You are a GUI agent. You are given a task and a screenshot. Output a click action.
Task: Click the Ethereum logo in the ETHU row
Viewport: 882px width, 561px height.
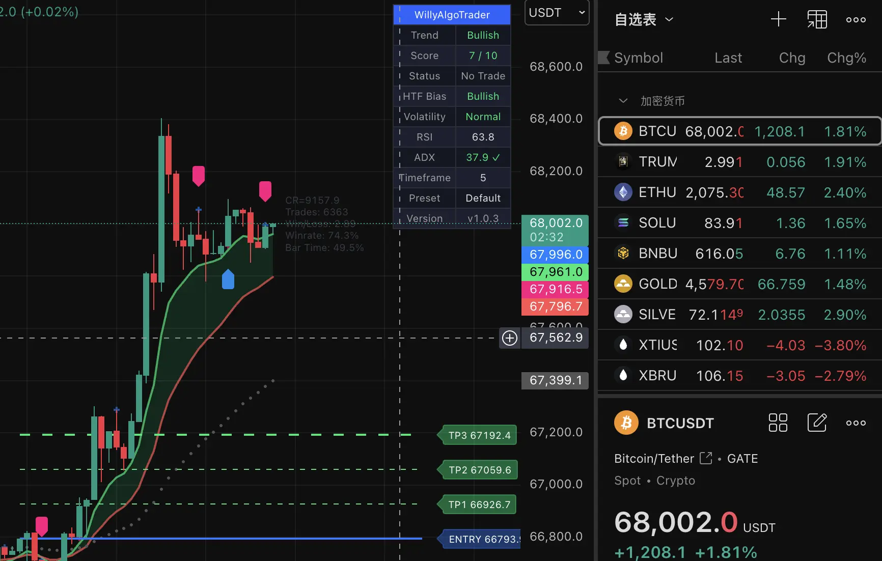click(623, 192)
